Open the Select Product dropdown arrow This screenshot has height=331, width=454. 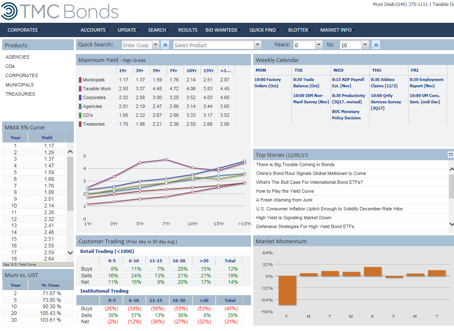click(x=257, y=45)
